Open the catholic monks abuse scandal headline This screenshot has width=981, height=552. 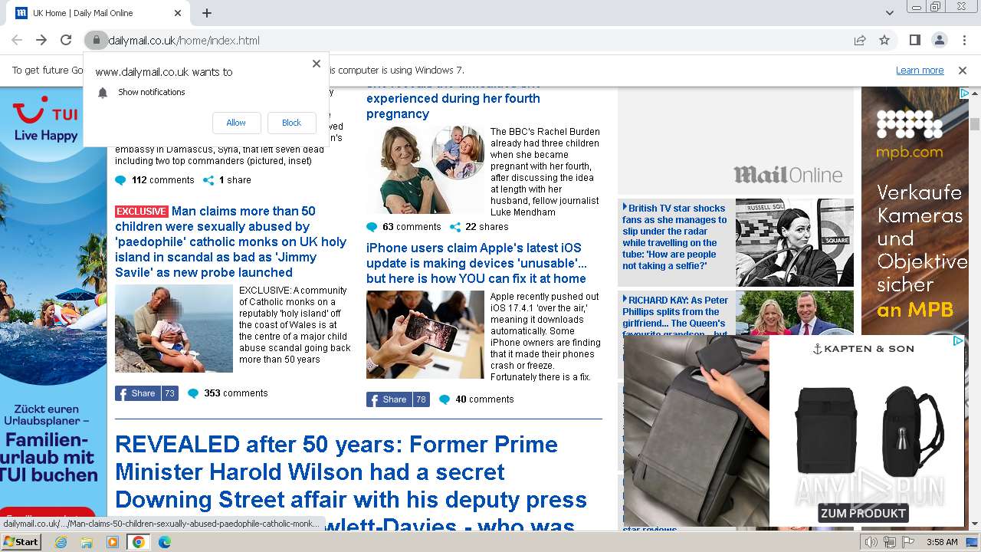[x=231, y=242]
